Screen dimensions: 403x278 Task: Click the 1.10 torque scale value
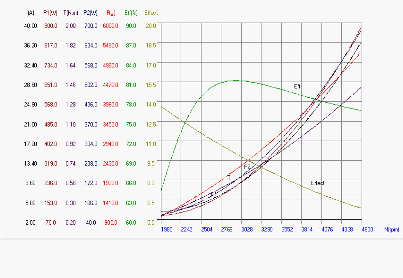[x=71, y=124]
